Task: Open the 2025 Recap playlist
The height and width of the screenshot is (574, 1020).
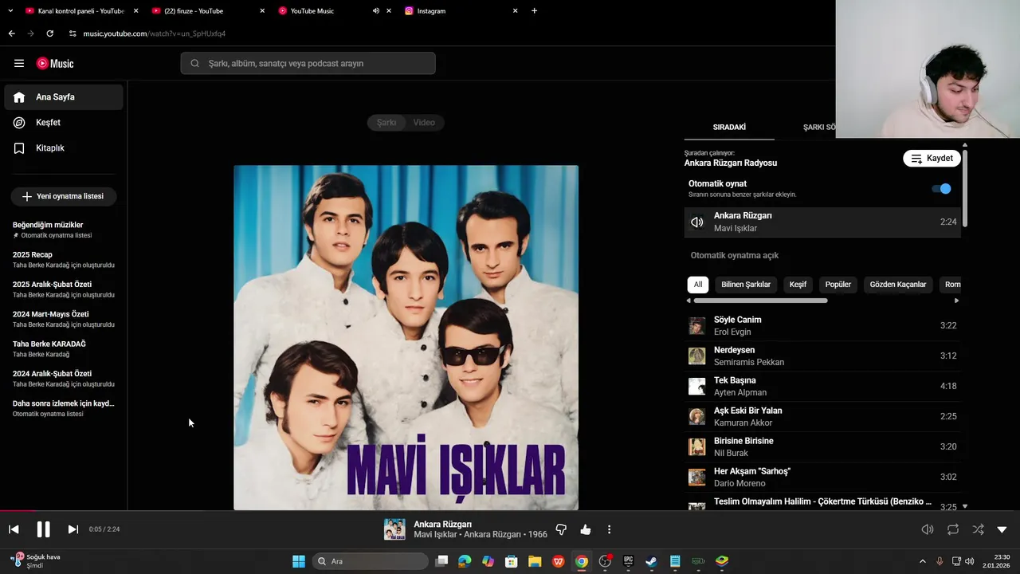Action: 64,259
